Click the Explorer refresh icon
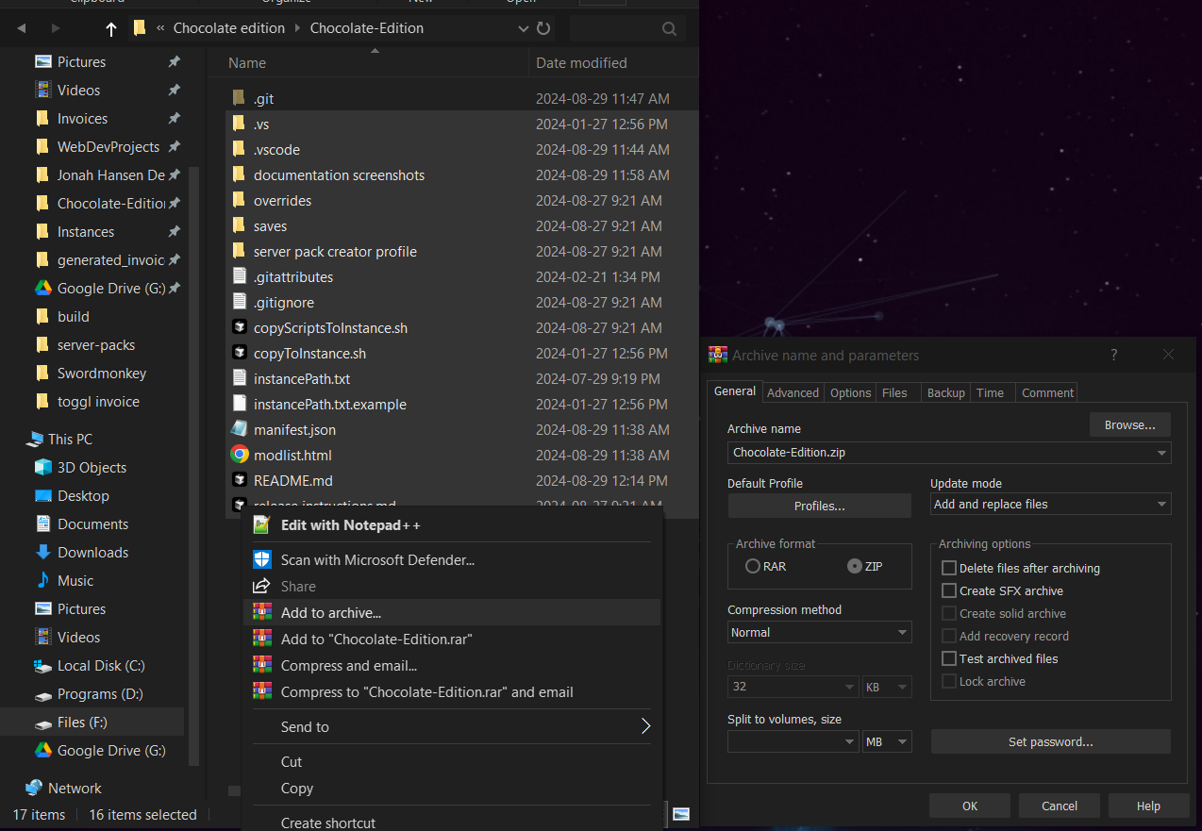This screenshot has width=1202, height=831. (x=544, y=28)
